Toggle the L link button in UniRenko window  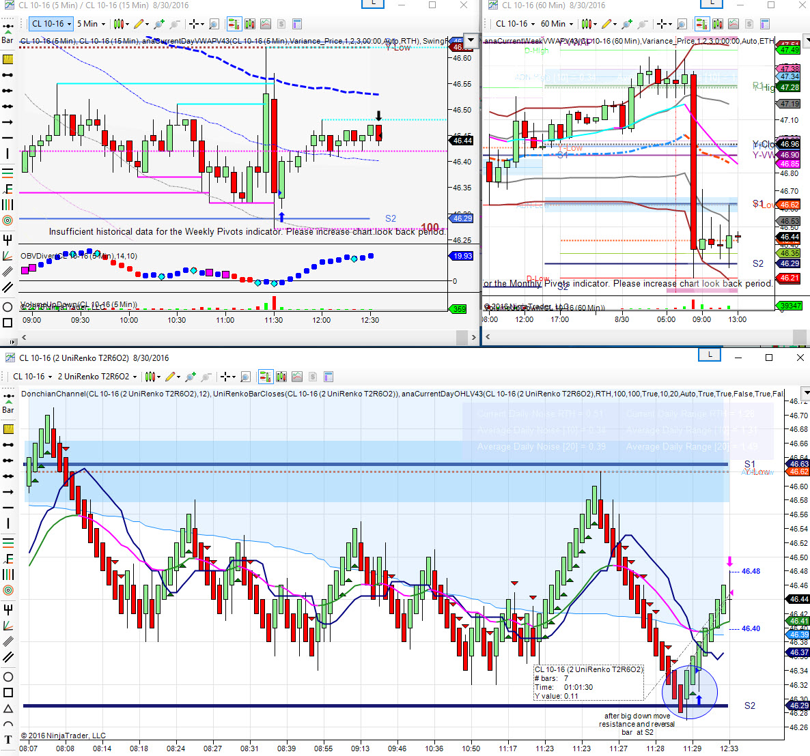click(710, 355)
